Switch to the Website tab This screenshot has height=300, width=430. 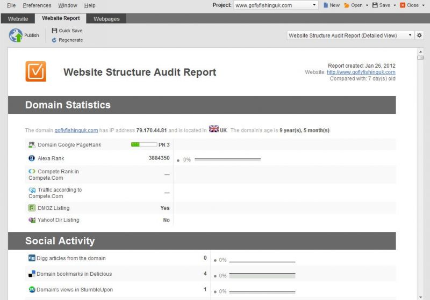tap(18, 19)
